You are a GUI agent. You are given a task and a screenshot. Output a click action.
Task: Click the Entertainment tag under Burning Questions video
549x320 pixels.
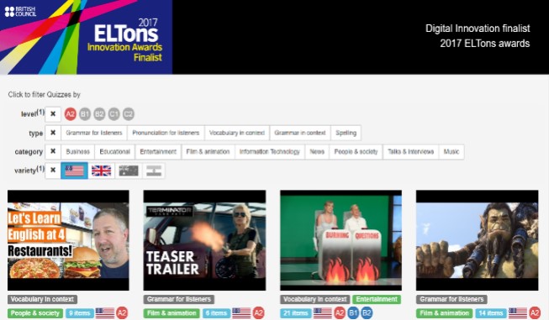pos(377,299)
